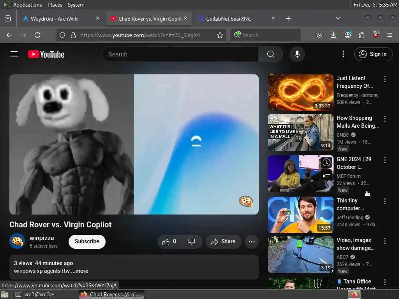This screenshot has height=299, width=399.
Task: Show desktop via bottom-left panel icon
Action: click(x=5, y=294)
